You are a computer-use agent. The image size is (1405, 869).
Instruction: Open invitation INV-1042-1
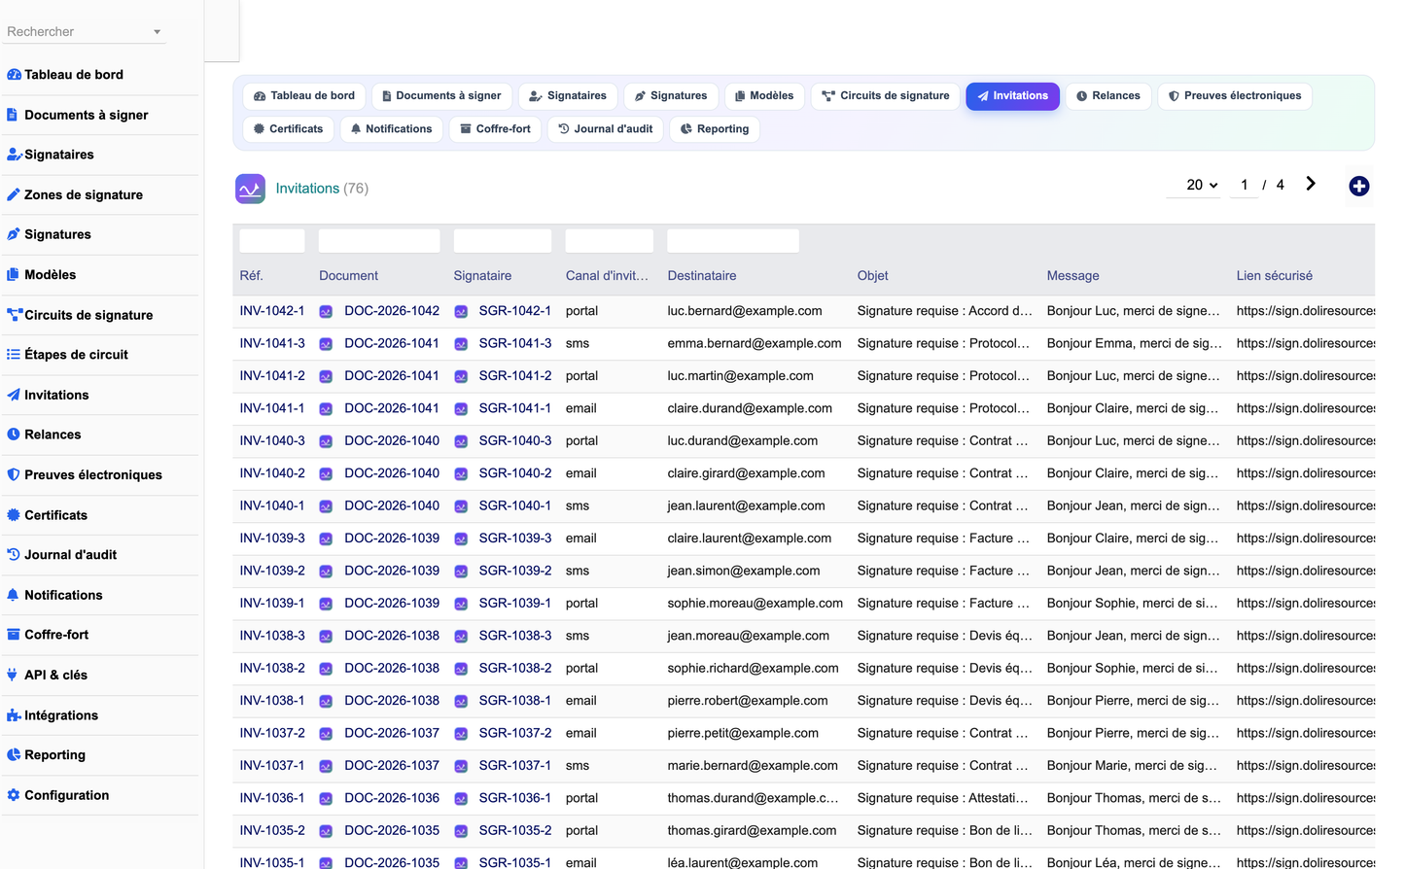pos(272,311)
